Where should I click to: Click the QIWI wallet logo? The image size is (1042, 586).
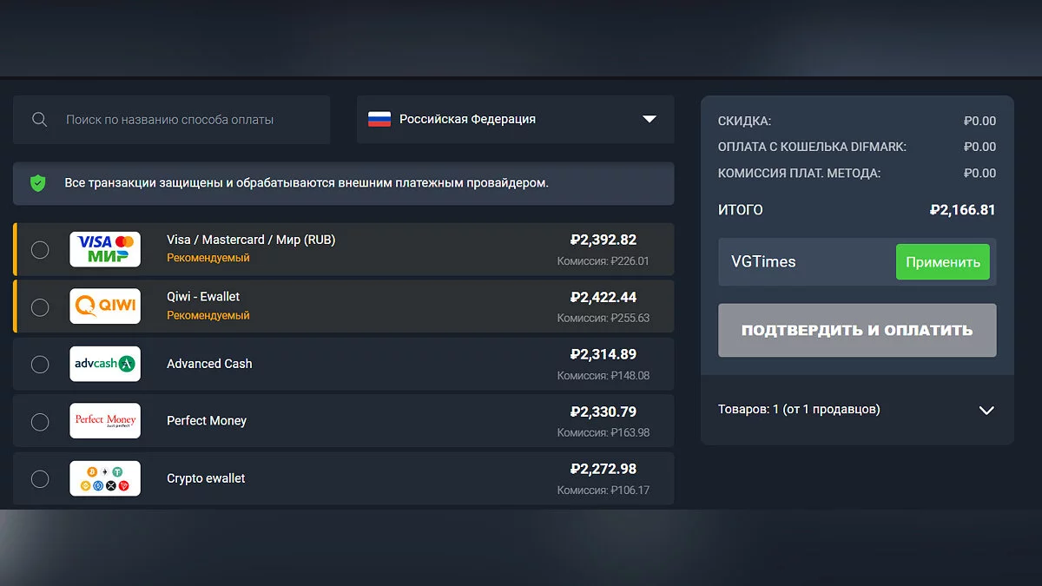(105, 306)
